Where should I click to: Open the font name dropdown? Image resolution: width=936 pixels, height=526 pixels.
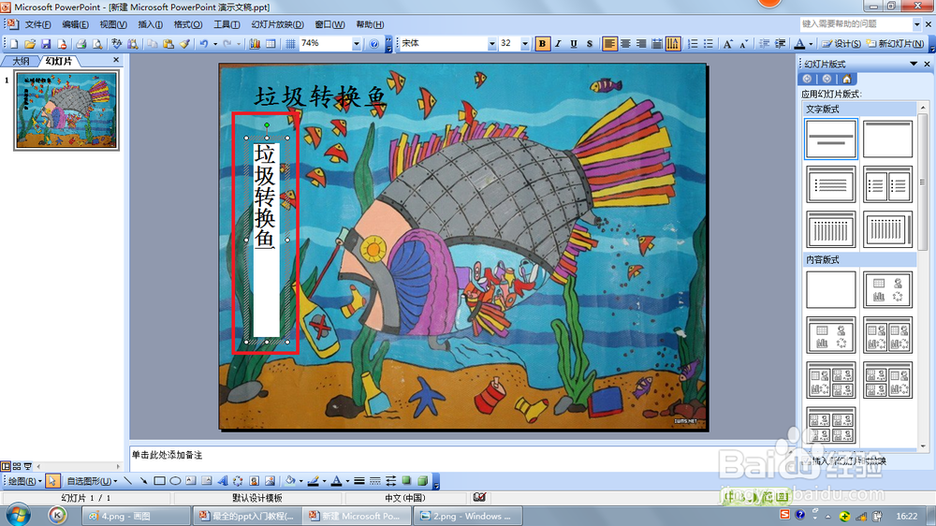pyautogui.click(x=492, y=44)
